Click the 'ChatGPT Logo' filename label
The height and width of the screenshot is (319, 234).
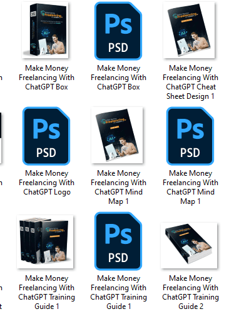[46, 183]
